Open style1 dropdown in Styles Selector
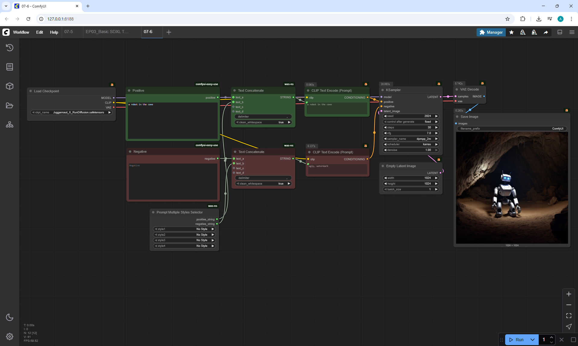The height and width of the screenshot is (346, 578). tap(184, 229)
